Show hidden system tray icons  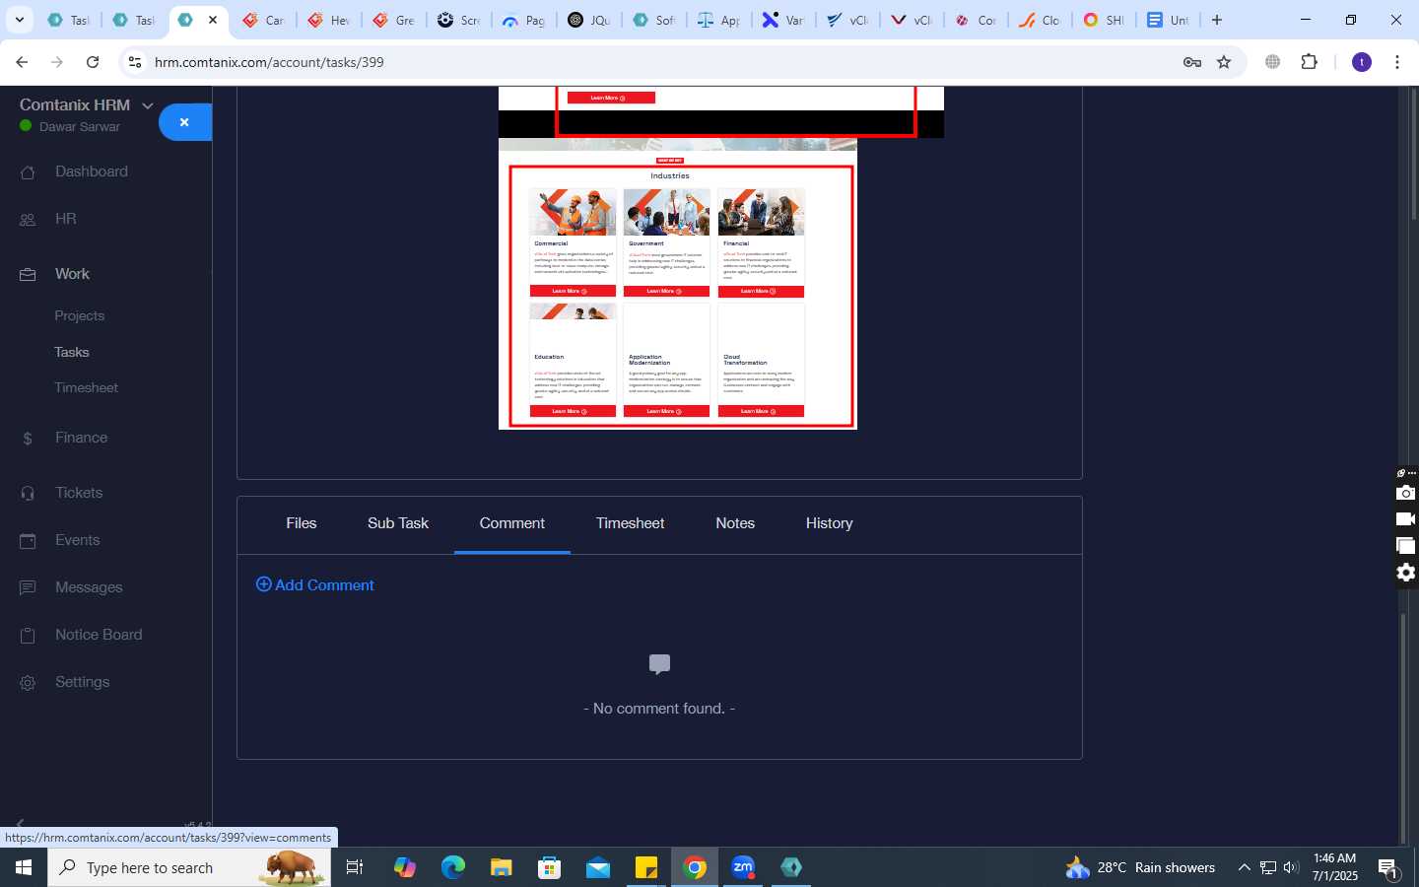(x=1244, y=867)
